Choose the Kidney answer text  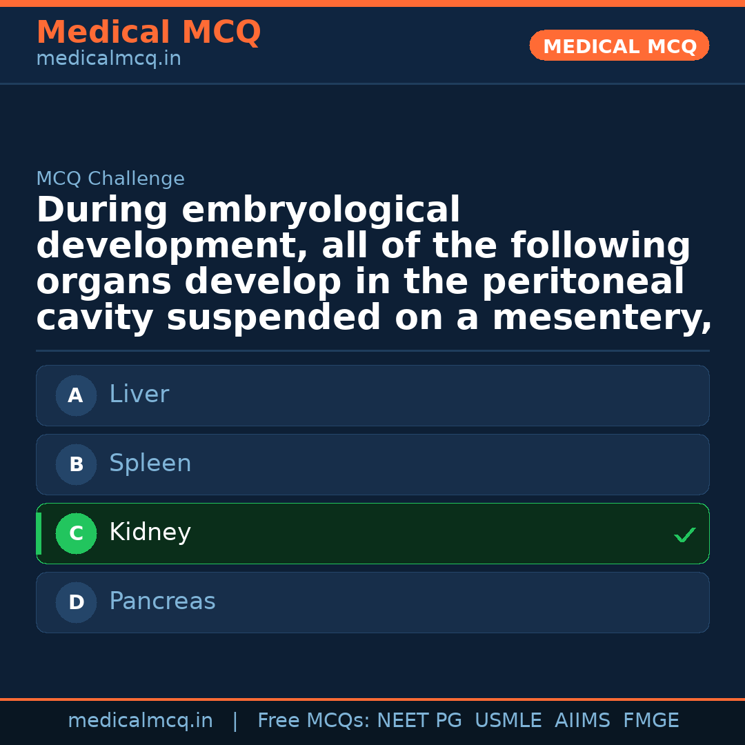[150, 533]
